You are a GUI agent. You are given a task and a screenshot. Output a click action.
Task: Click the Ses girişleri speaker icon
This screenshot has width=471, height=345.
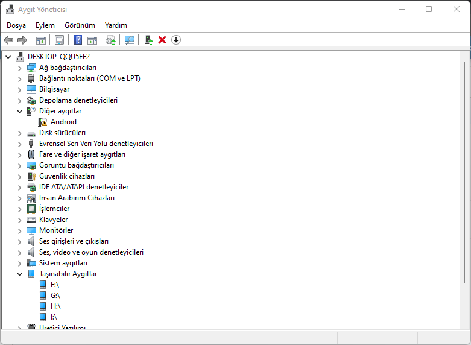(x=31, y=241)
